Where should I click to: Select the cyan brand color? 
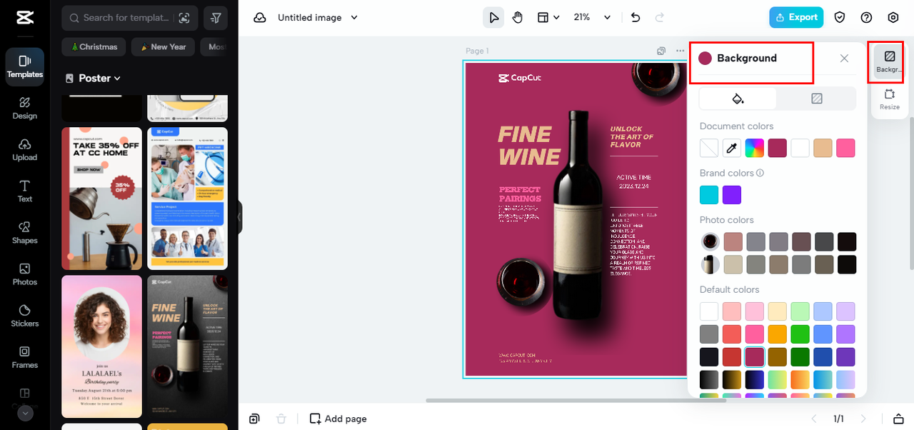709,195
